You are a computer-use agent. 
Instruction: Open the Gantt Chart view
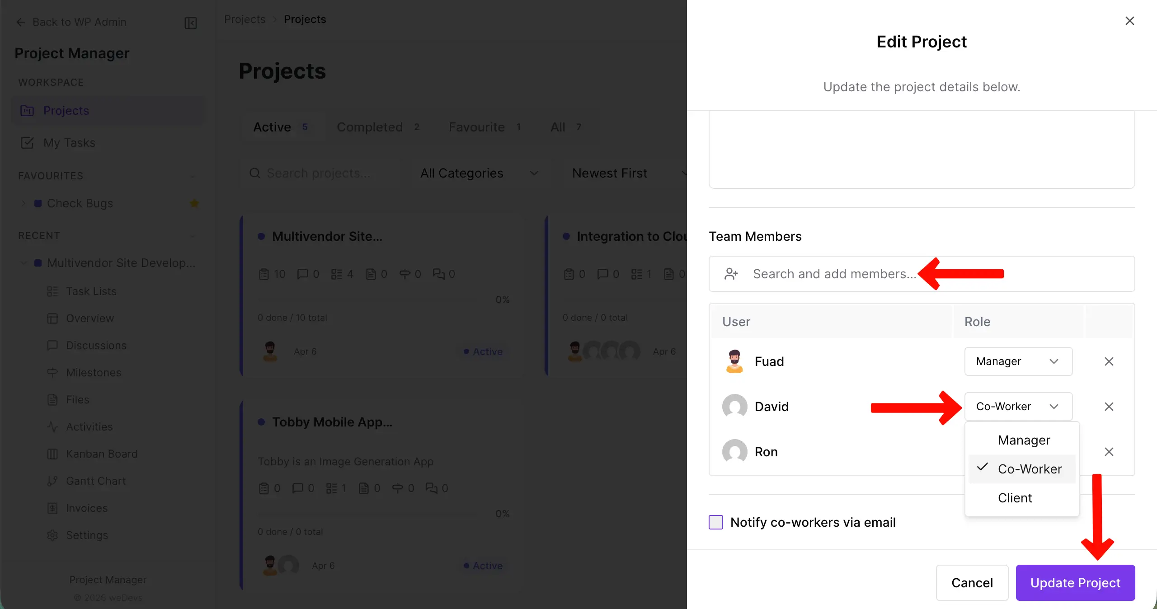click(95, 481)
